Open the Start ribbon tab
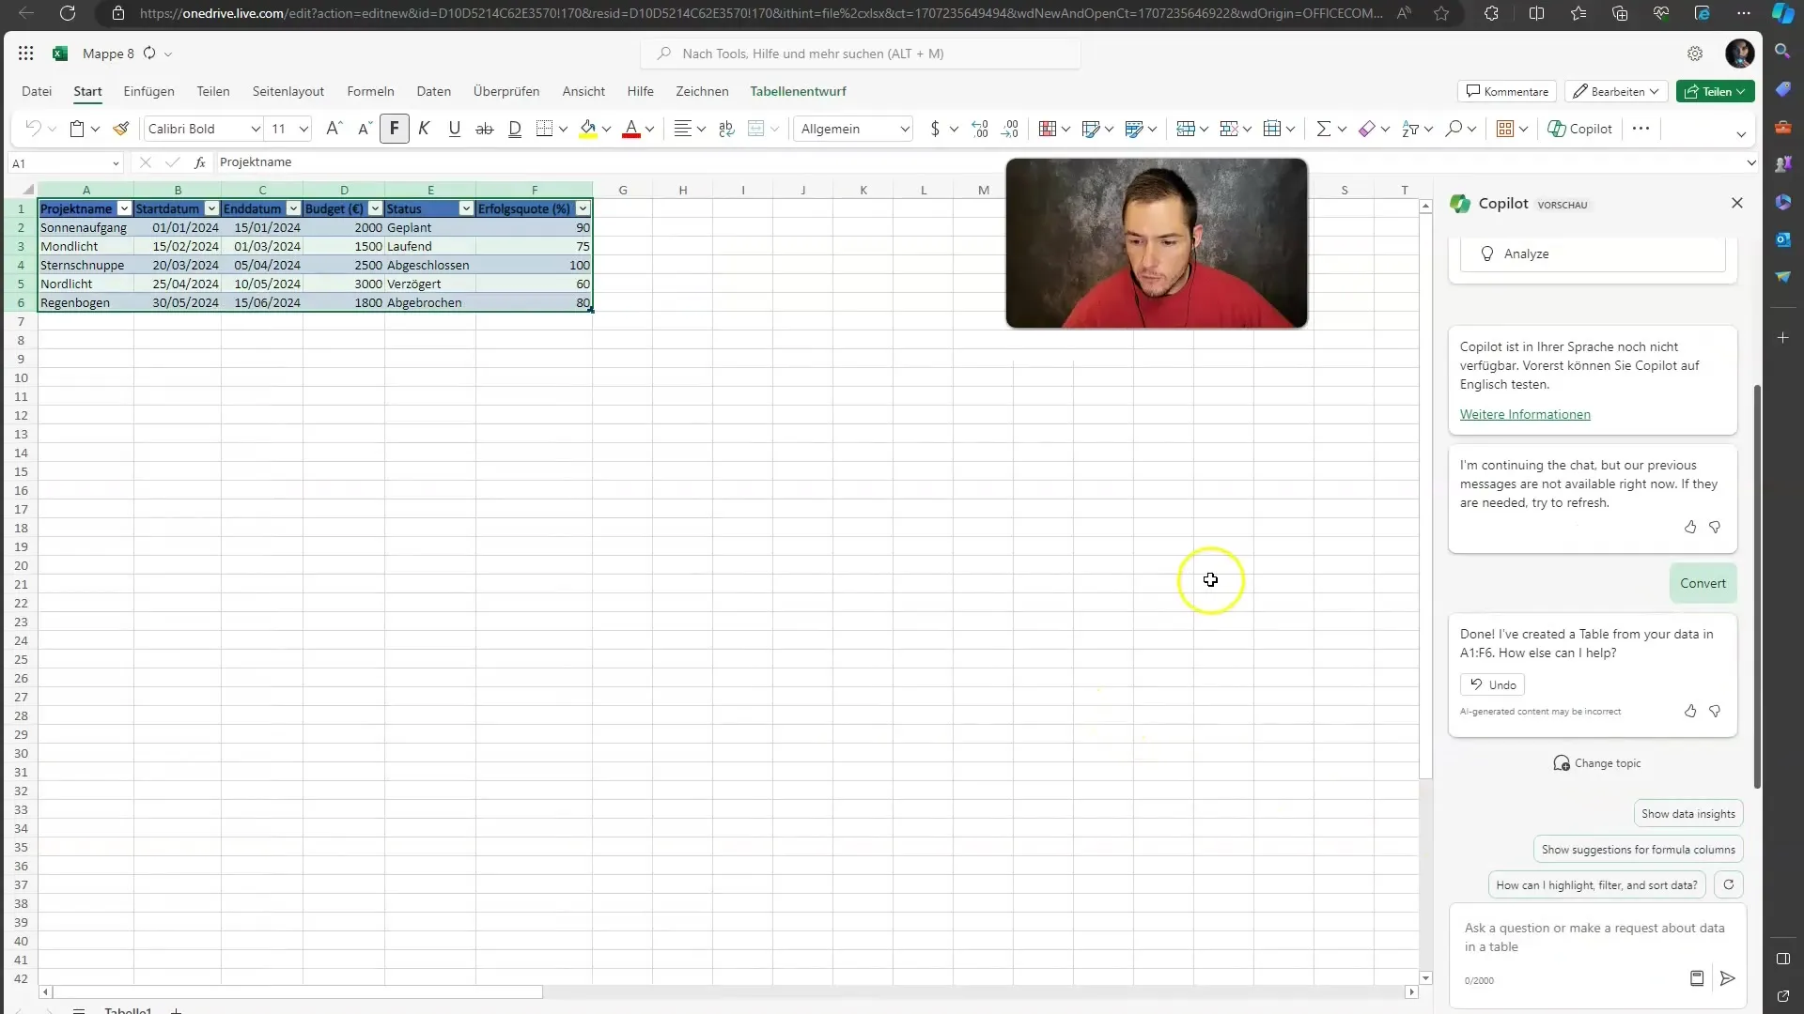1804x1014 pixels. click(86, 90)
